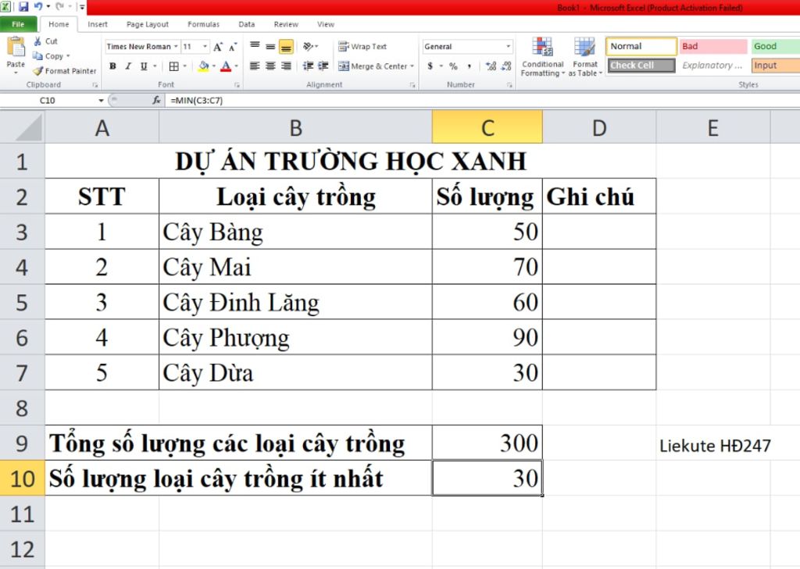Apply the Check Cell style
Screen dimensions: 800x569
pos(641,66)
